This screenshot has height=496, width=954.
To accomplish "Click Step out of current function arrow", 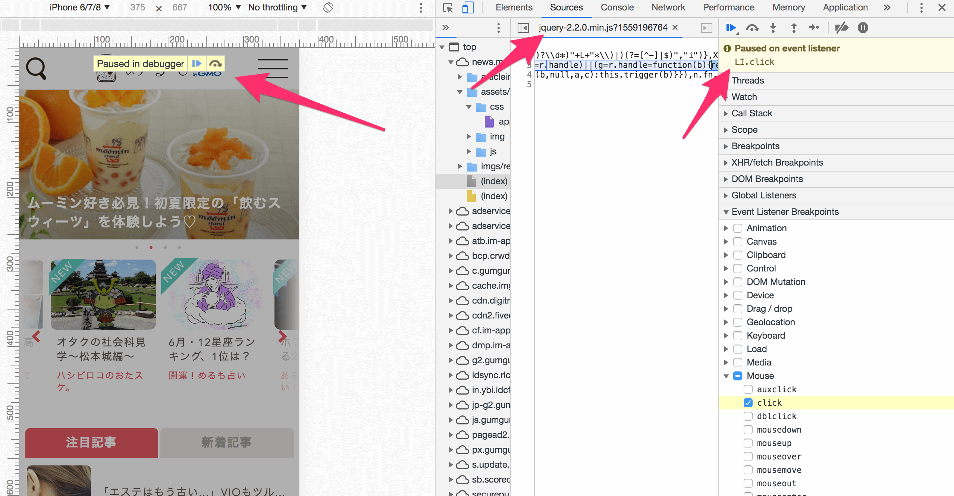I will tap(794, 28).
